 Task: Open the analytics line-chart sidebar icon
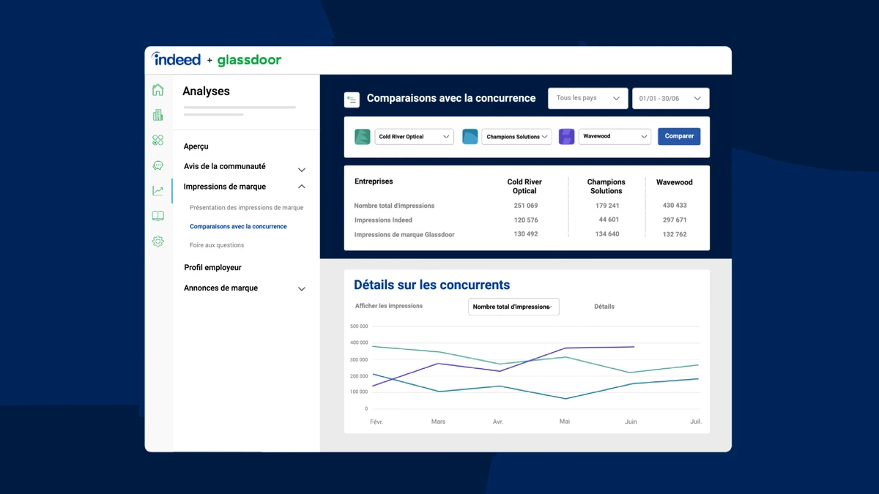coord(157,191)
